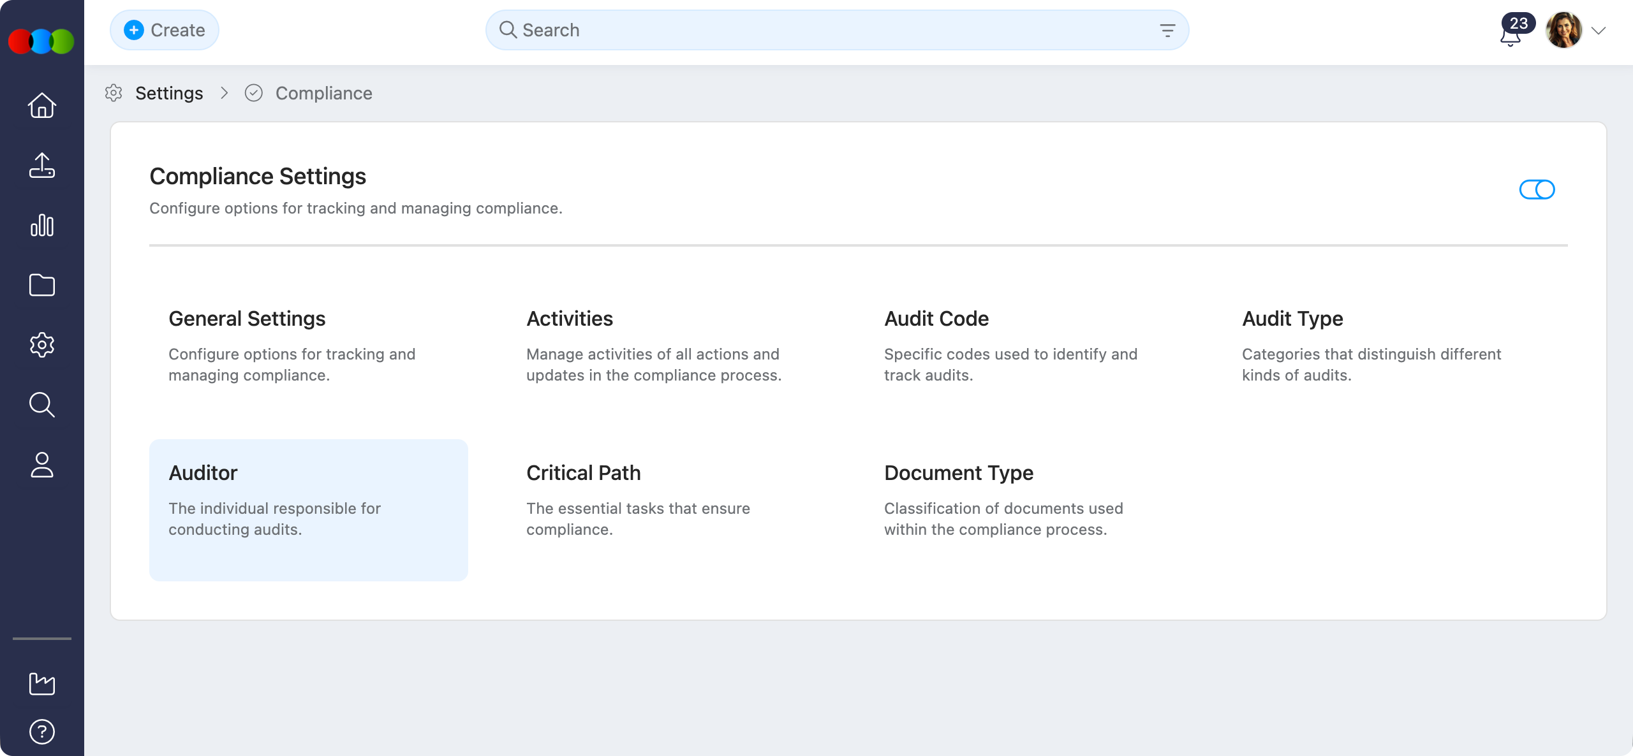The height and width of the screenshot is (756, 1633).
Task: Open the search filter options icon
Action: [1167, 30]
